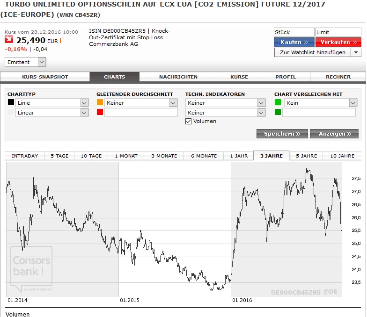Click the 27,5 price axis label

coord(356,179)
